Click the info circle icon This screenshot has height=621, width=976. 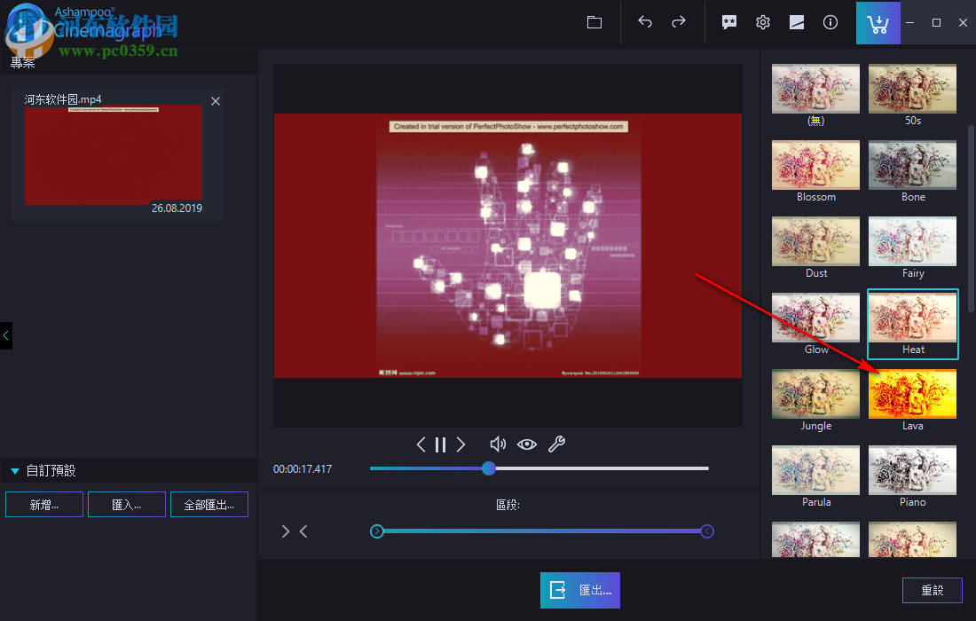coord(830,23)
